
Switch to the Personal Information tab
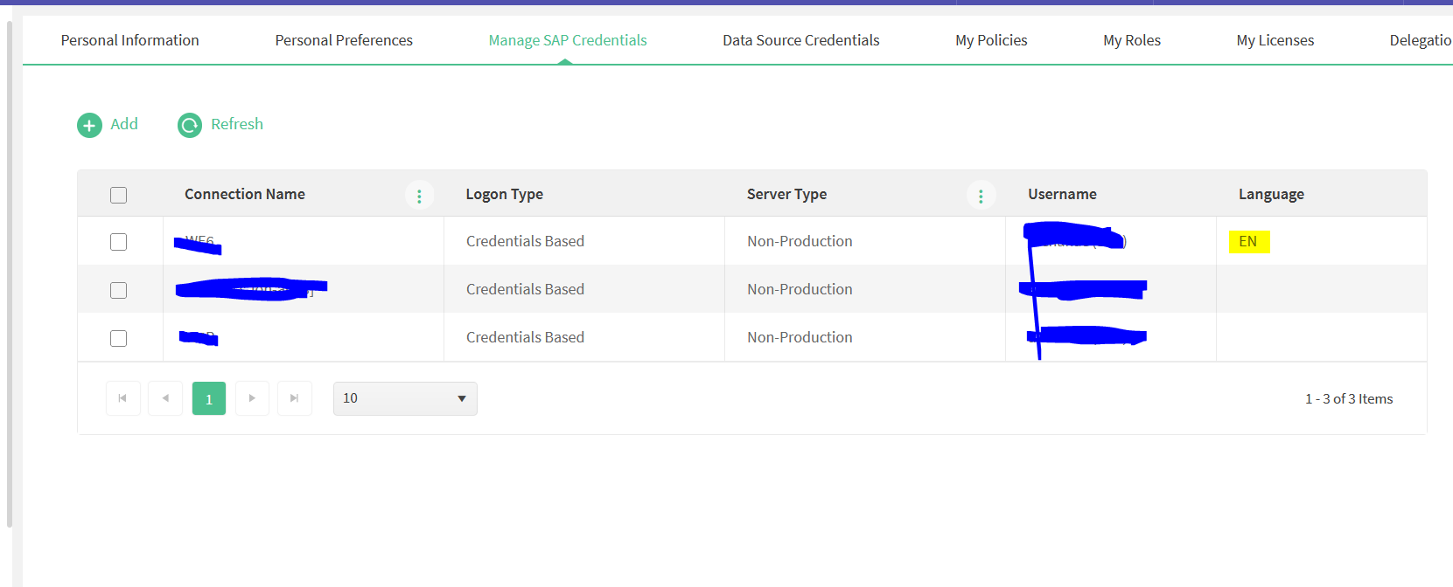pos(130,40)
